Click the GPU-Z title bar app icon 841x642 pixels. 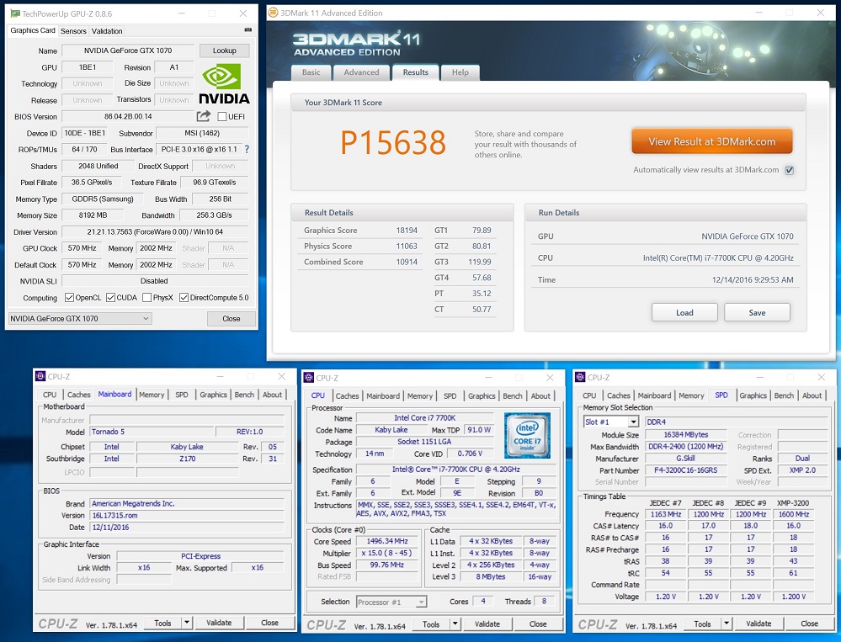[x=14, y=13]
